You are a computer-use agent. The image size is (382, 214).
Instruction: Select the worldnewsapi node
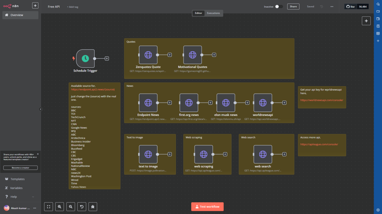263,103
